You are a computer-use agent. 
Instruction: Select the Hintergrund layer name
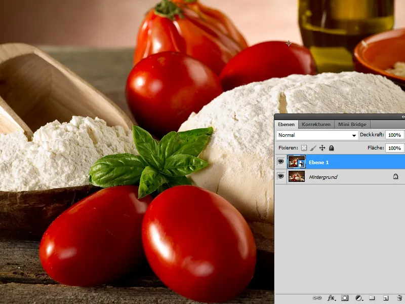pos(323,177)
